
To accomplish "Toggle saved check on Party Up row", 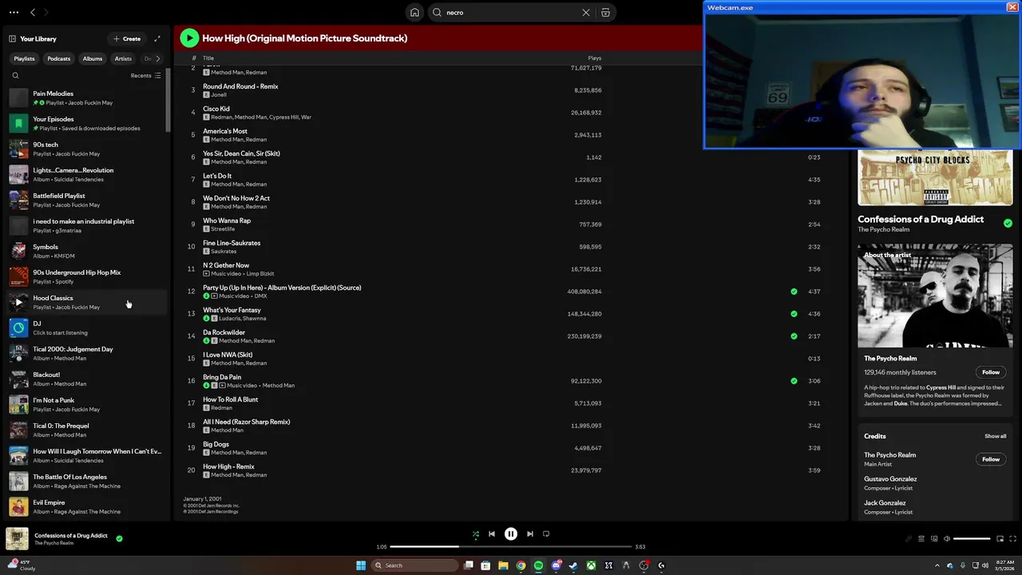I will point(794,291).
